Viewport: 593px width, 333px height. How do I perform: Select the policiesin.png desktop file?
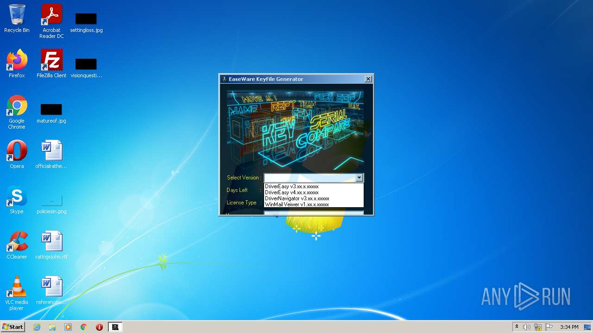tap(51, 203)
